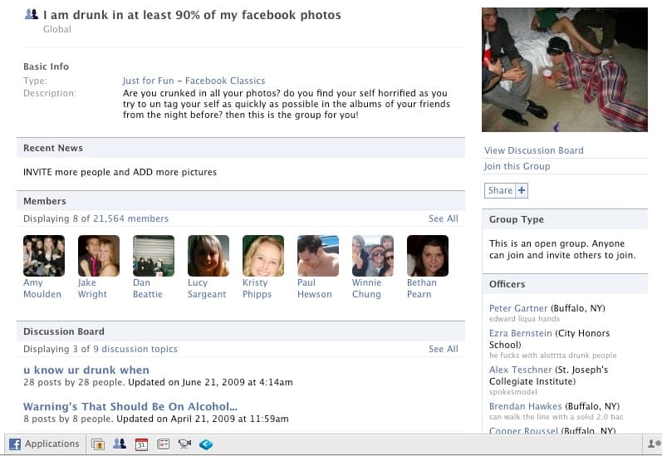Open officer Alex Teschner's profile
This screenshot has width=662, height=456.
(x=521, y=370)
